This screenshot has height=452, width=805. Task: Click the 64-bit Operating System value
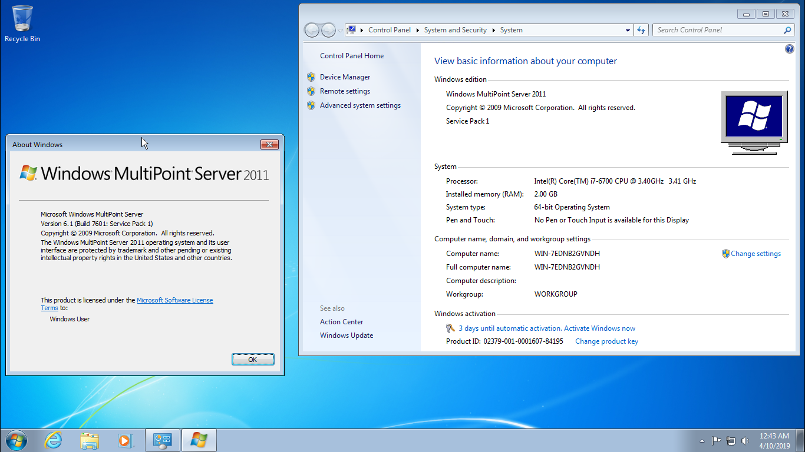(x=572, y=207)
